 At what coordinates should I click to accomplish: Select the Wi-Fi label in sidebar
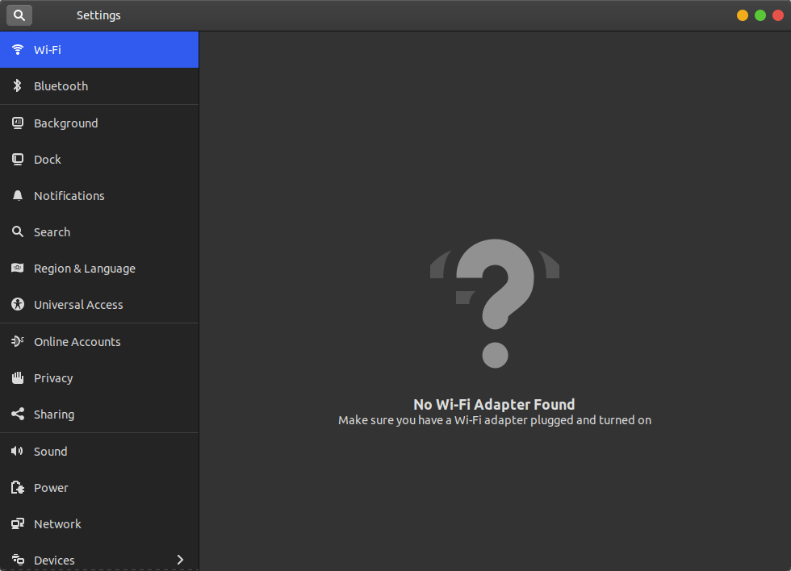tap(48, 50)
